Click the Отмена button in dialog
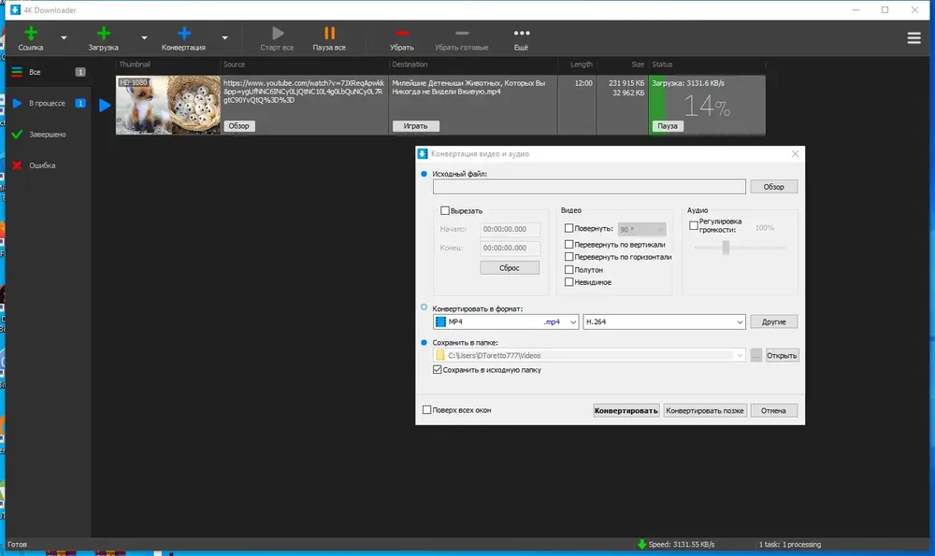Screen dimensions: 935x556 tap(773, 410)
